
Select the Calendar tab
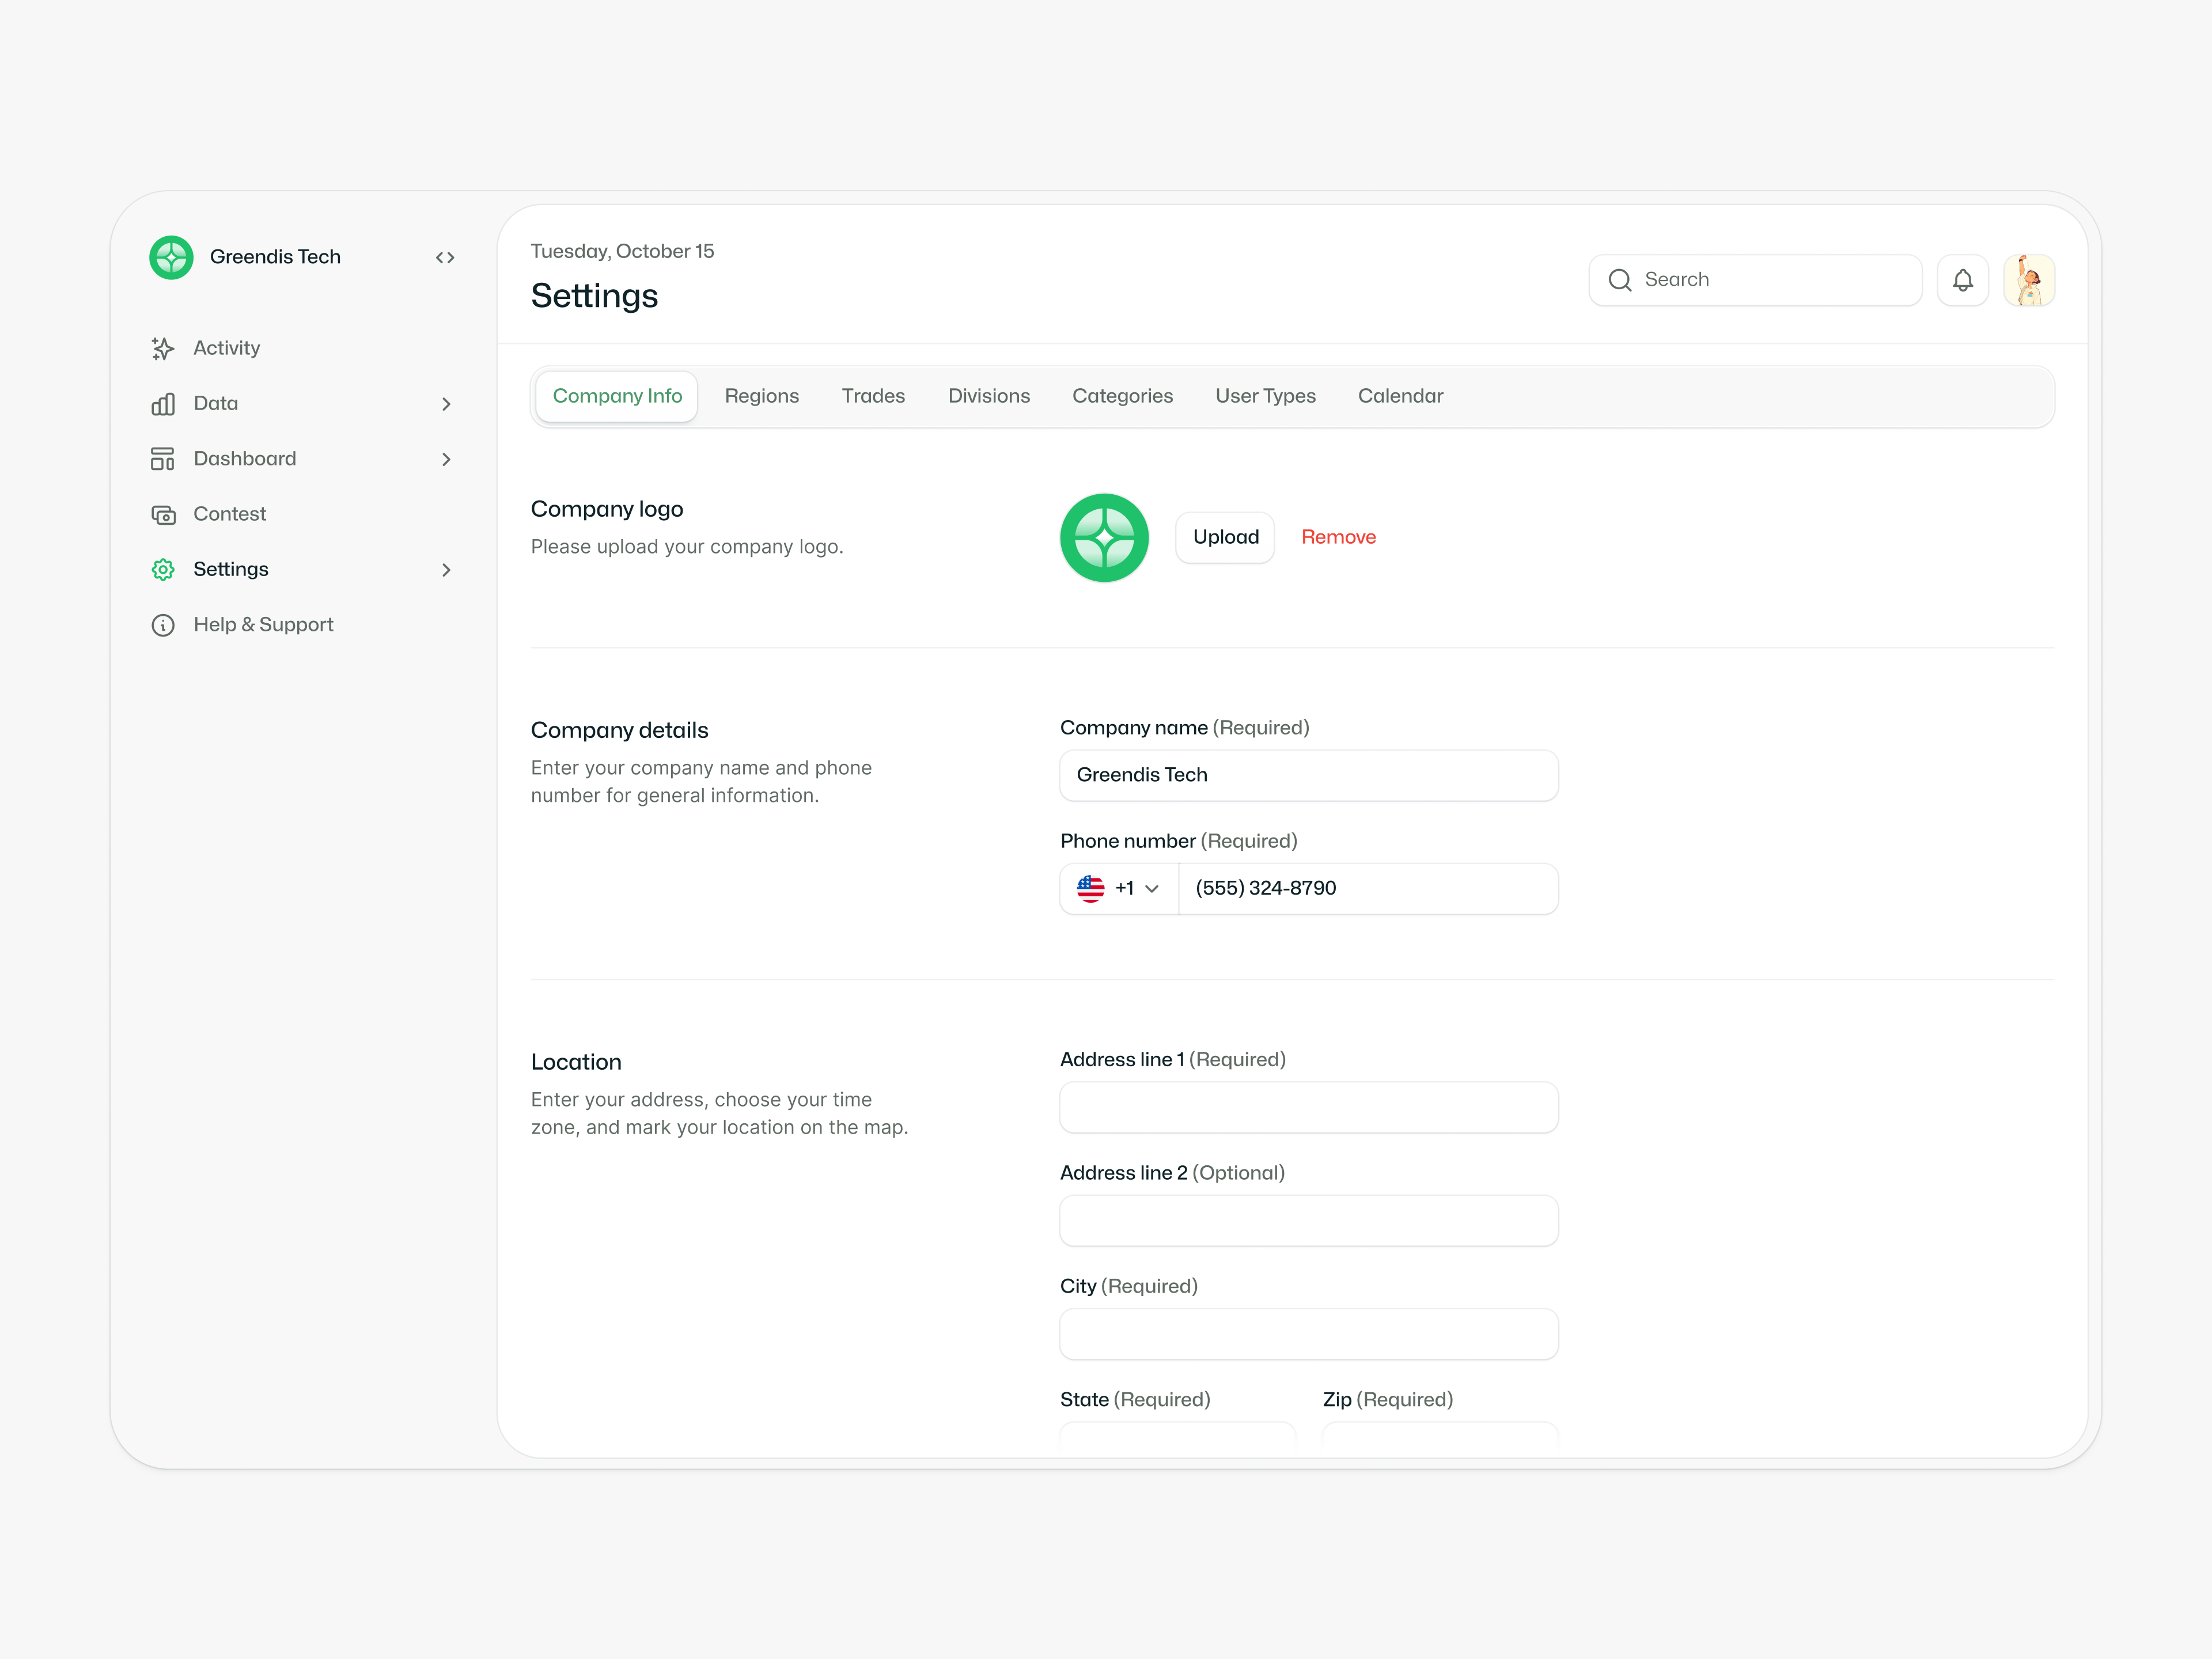1400,396
